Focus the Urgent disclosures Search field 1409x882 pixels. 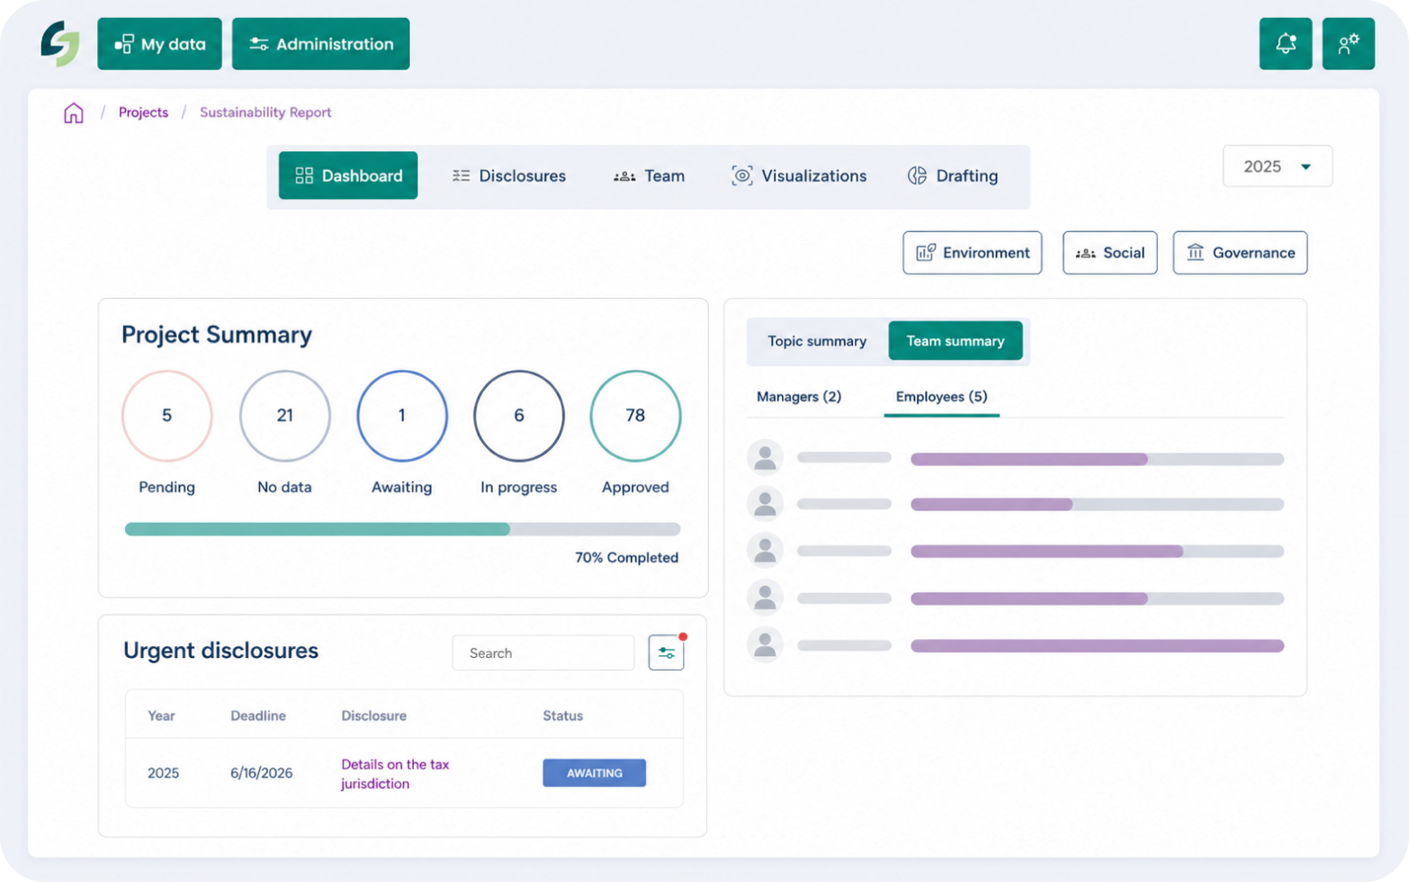pos(543,652)
